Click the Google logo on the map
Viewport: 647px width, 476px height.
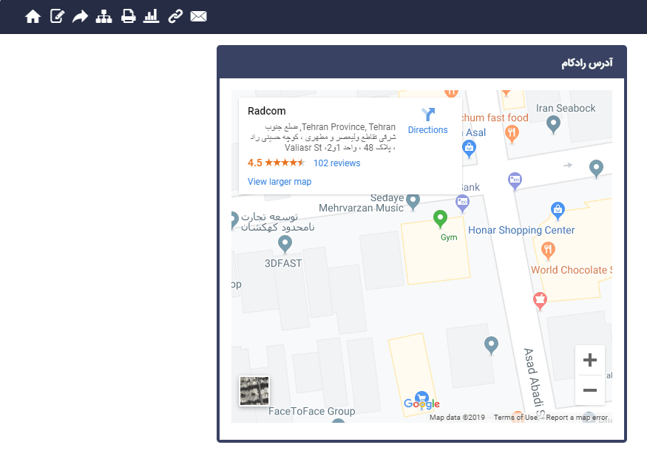pyautogui.click(x=421, y=403)
